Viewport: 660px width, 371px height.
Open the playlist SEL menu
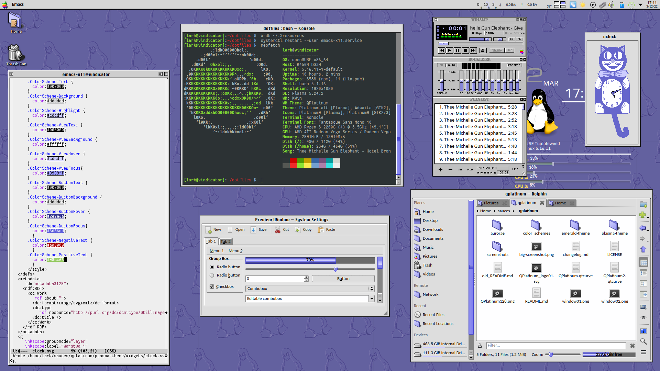coord(460,169)
